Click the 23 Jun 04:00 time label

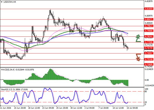click(48, 108)
